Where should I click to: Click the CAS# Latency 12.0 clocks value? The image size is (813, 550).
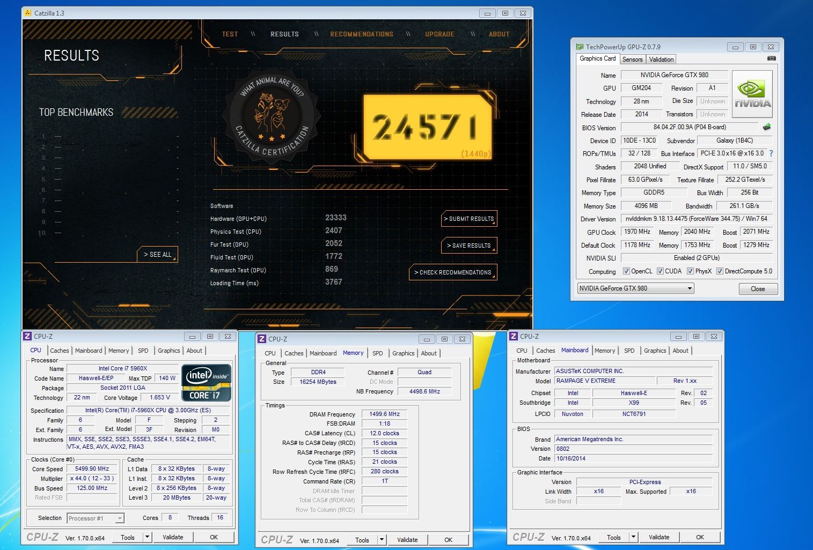[x=384, y=433]
